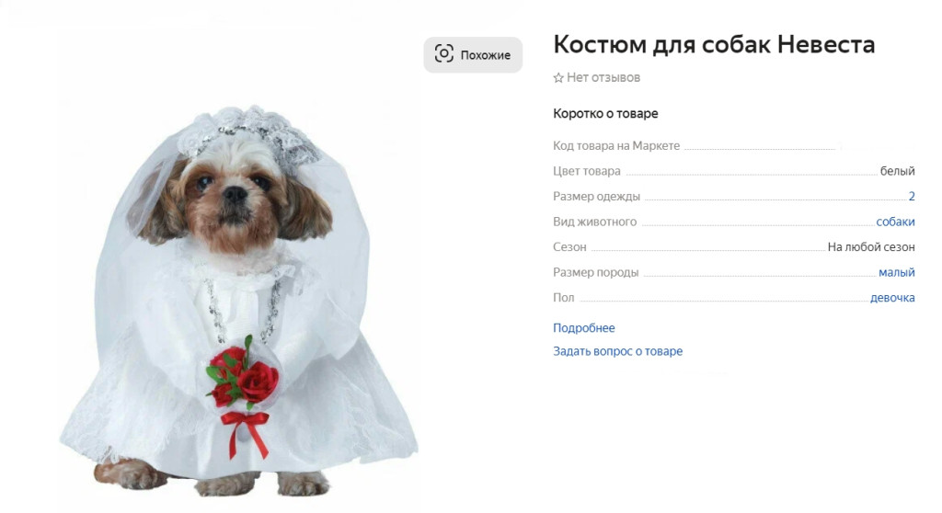Click the белый color value
Viewport: 942px width, 513px height.
(897, 171)
